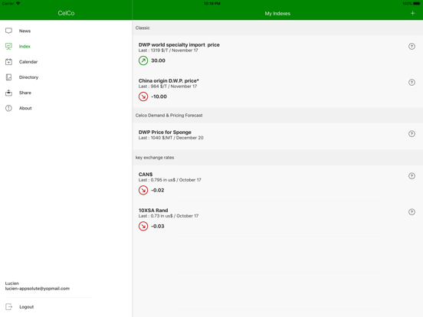Open the Directory book icon
The image size is (423, 317).
[x=8, y=77]
